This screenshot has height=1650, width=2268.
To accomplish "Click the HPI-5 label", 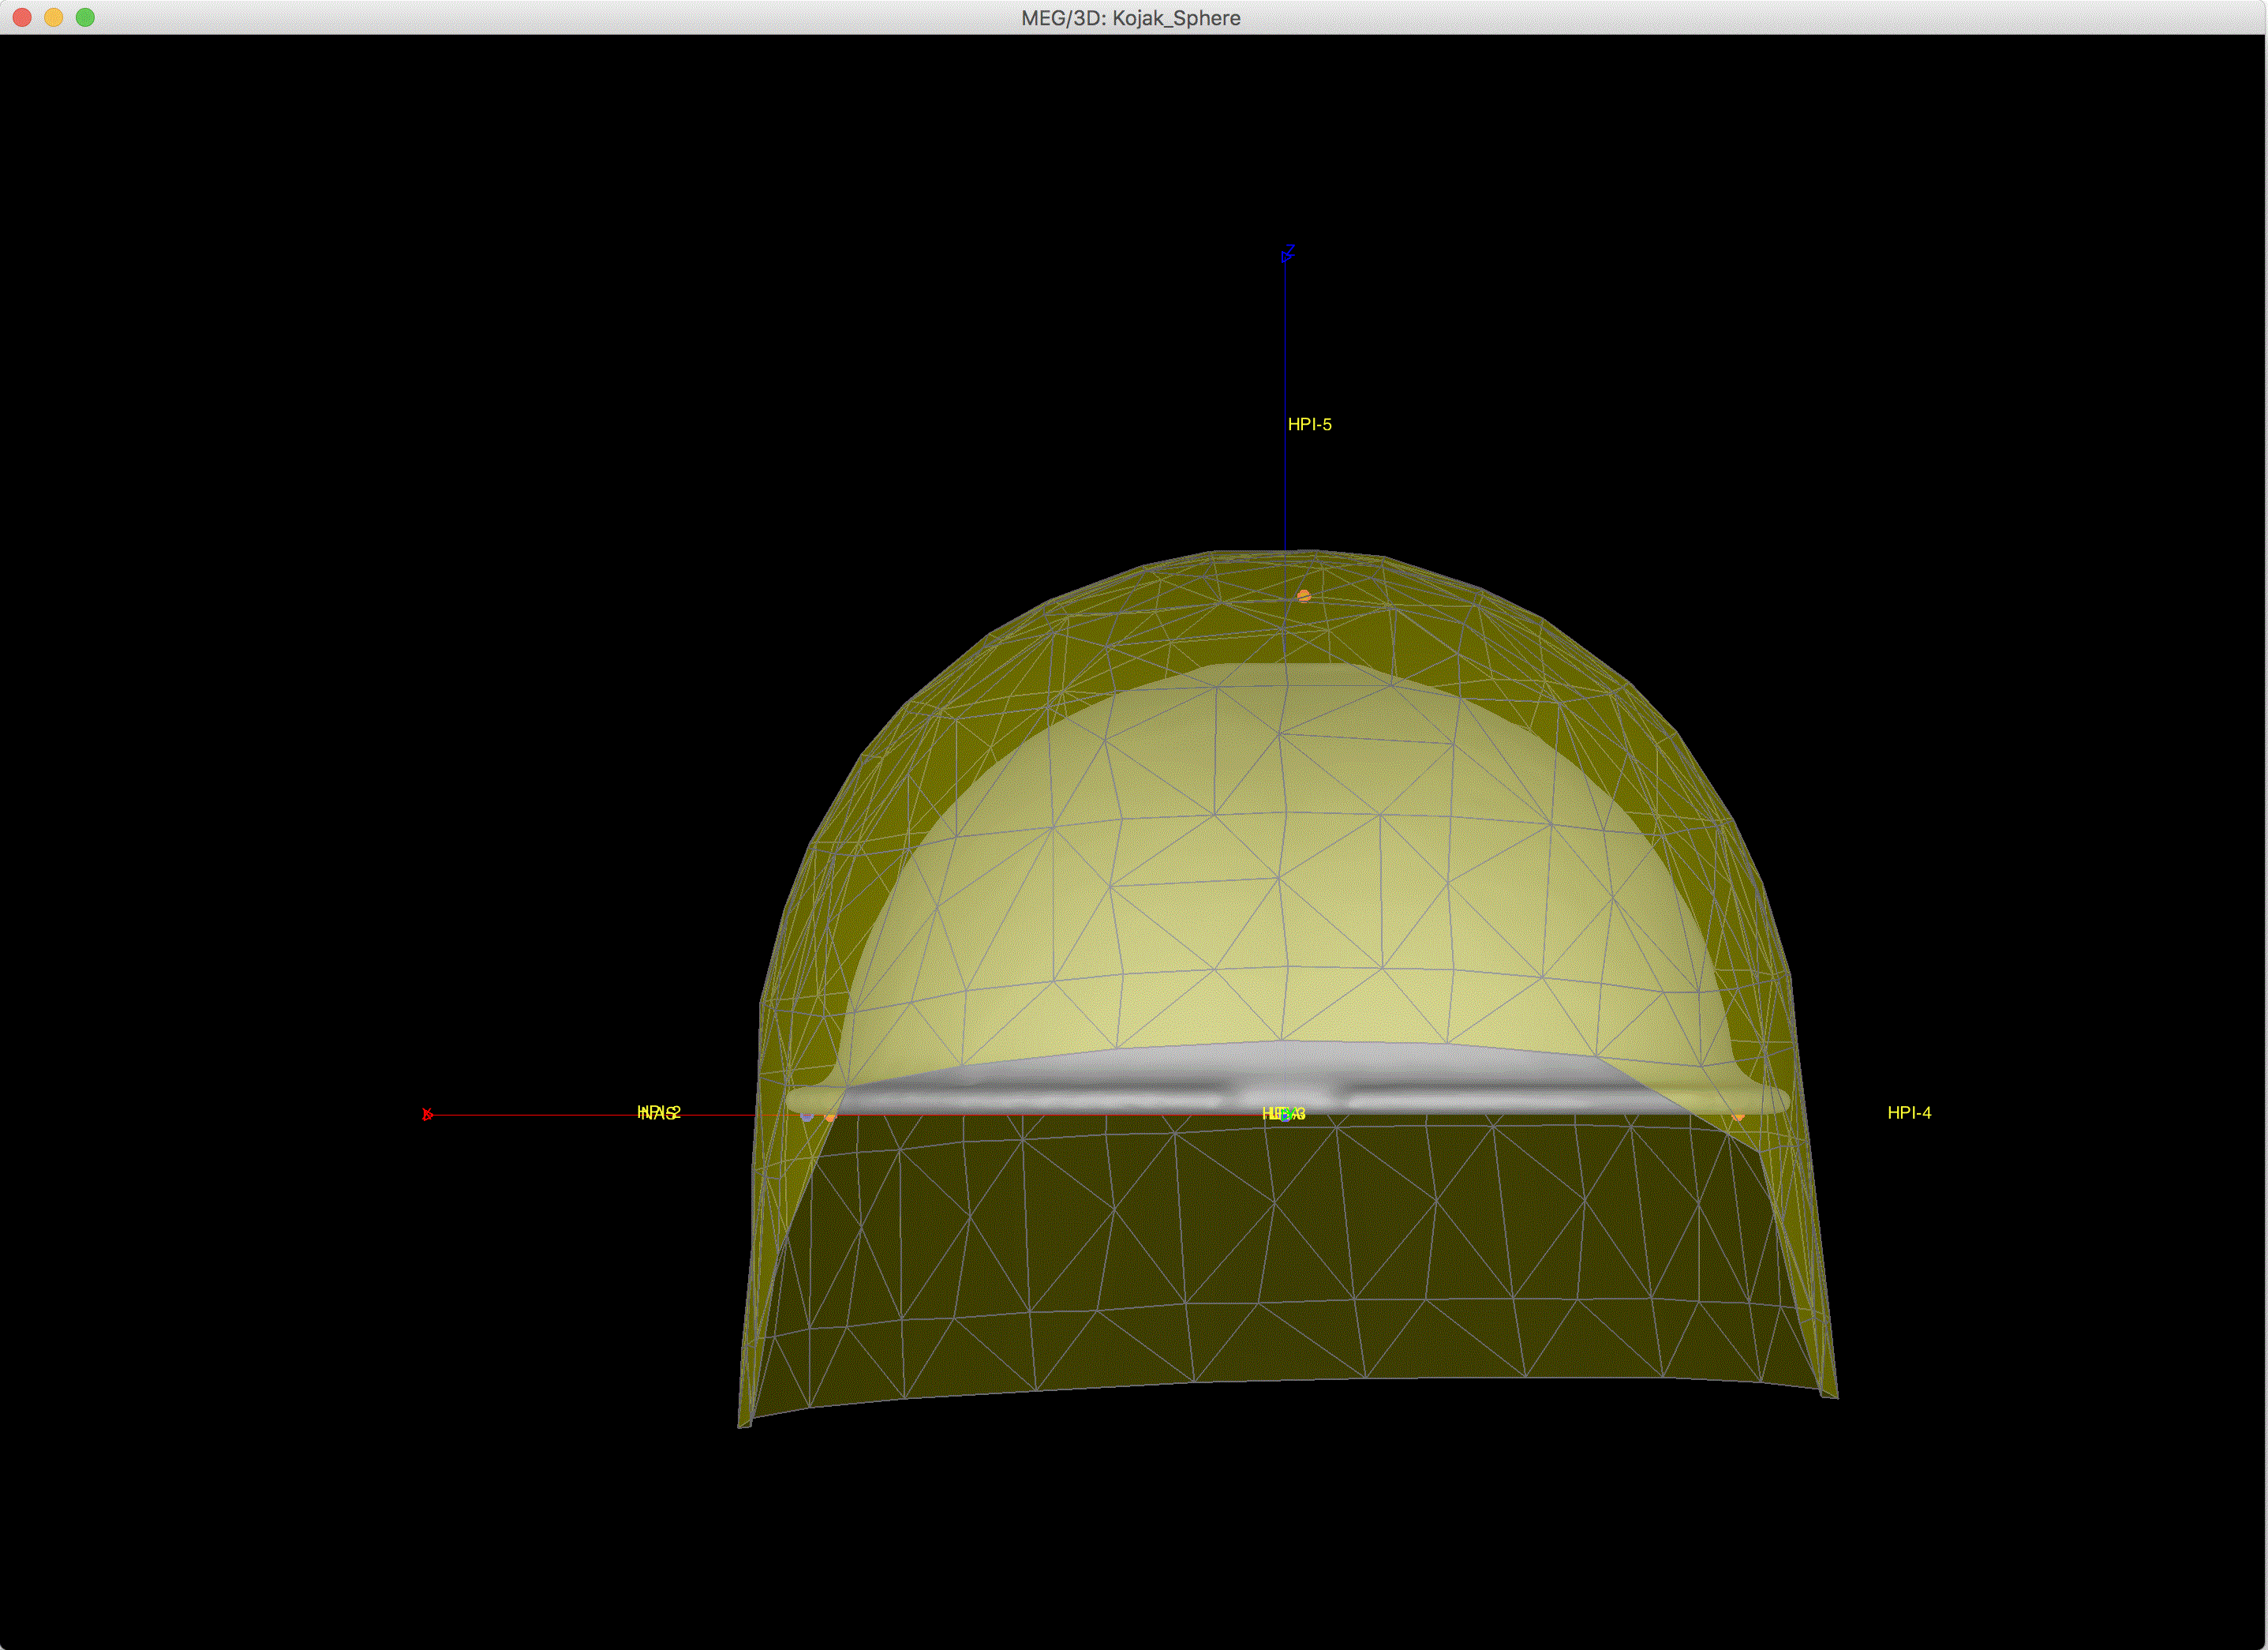I will coord(1309,424).
